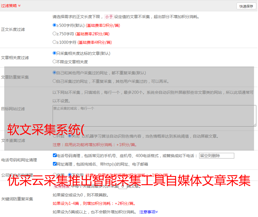Select 不启用 for 公司机构名称清理
Image resolution: width=258 pixels, height=217 pixels.
pos(70,175)
